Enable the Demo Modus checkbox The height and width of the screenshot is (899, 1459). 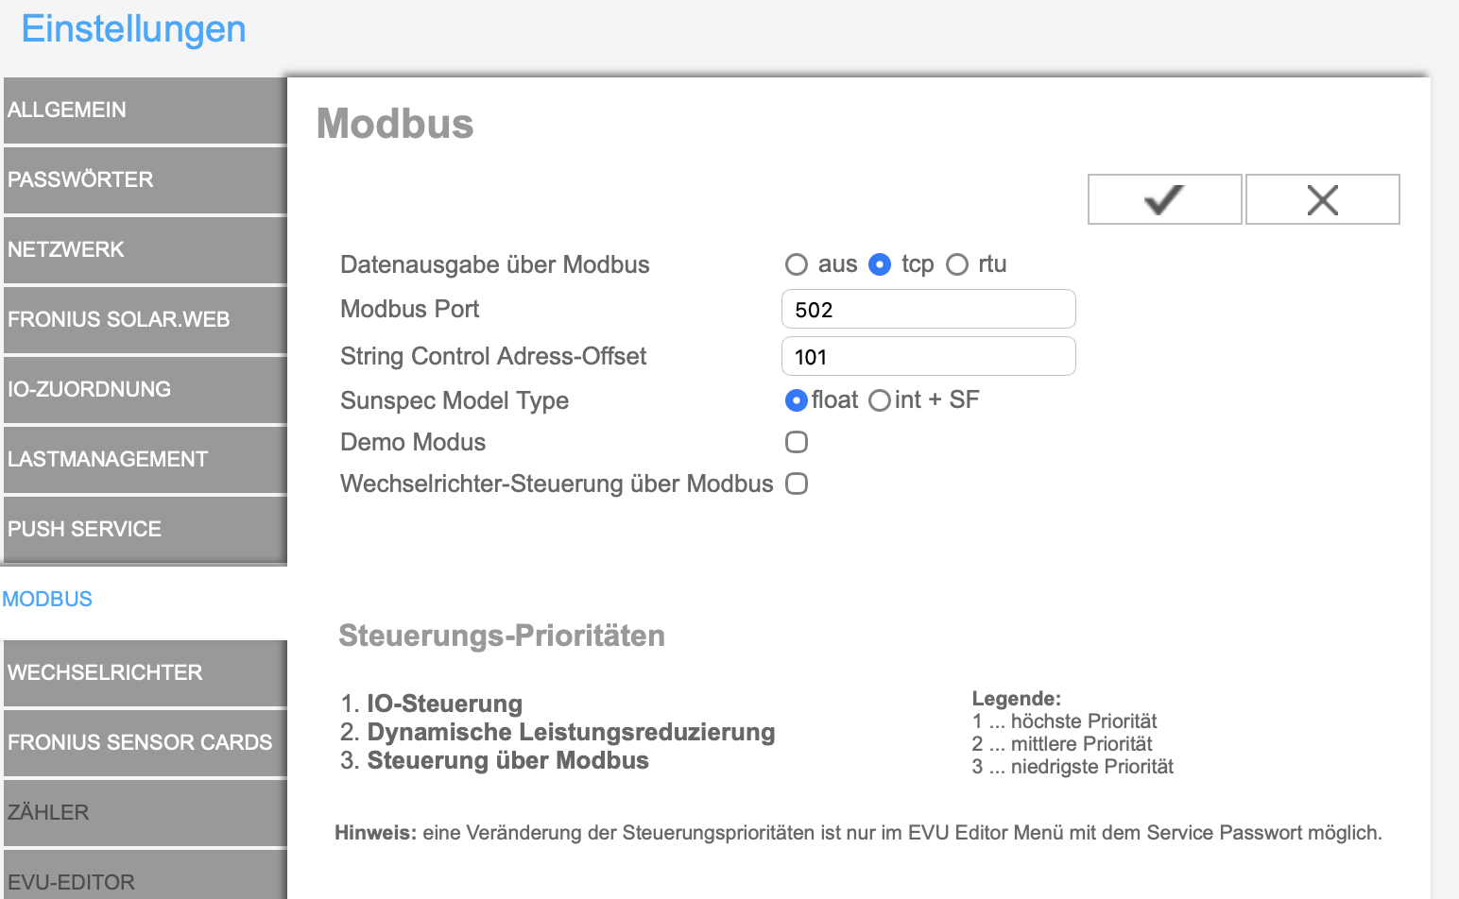click(x=797, y=442)
